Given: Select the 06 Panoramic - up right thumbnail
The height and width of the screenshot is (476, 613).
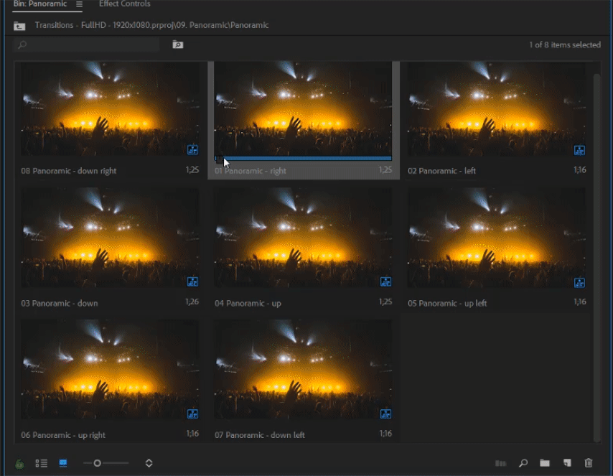Looking at the screenshot, I should click(x=110, y=369).
